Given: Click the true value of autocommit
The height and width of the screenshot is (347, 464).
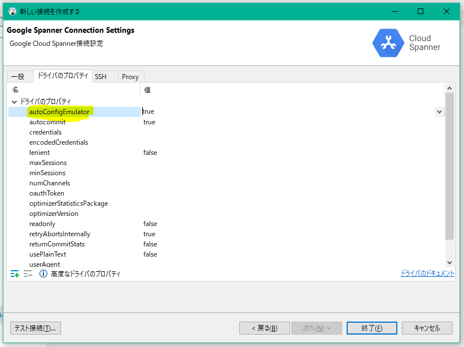Looking at the screenshot, I should click(150, 122).
